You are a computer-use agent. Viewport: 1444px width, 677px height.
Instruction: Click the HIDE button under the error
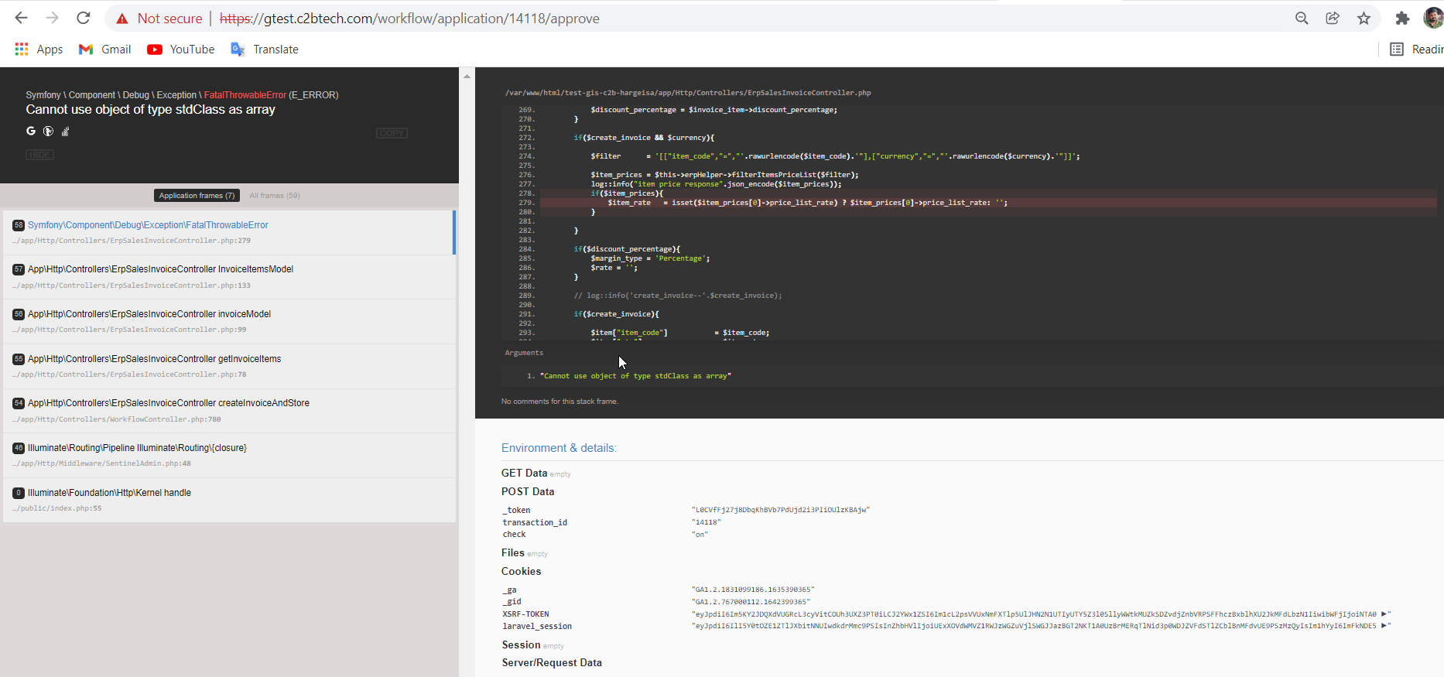click(x=40, y=155)
